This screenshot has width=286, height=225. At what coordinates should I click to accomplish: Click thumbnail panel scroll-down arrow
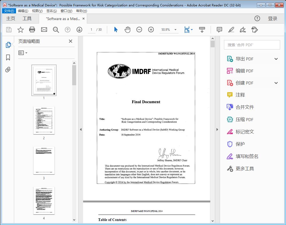click(74, 220)
